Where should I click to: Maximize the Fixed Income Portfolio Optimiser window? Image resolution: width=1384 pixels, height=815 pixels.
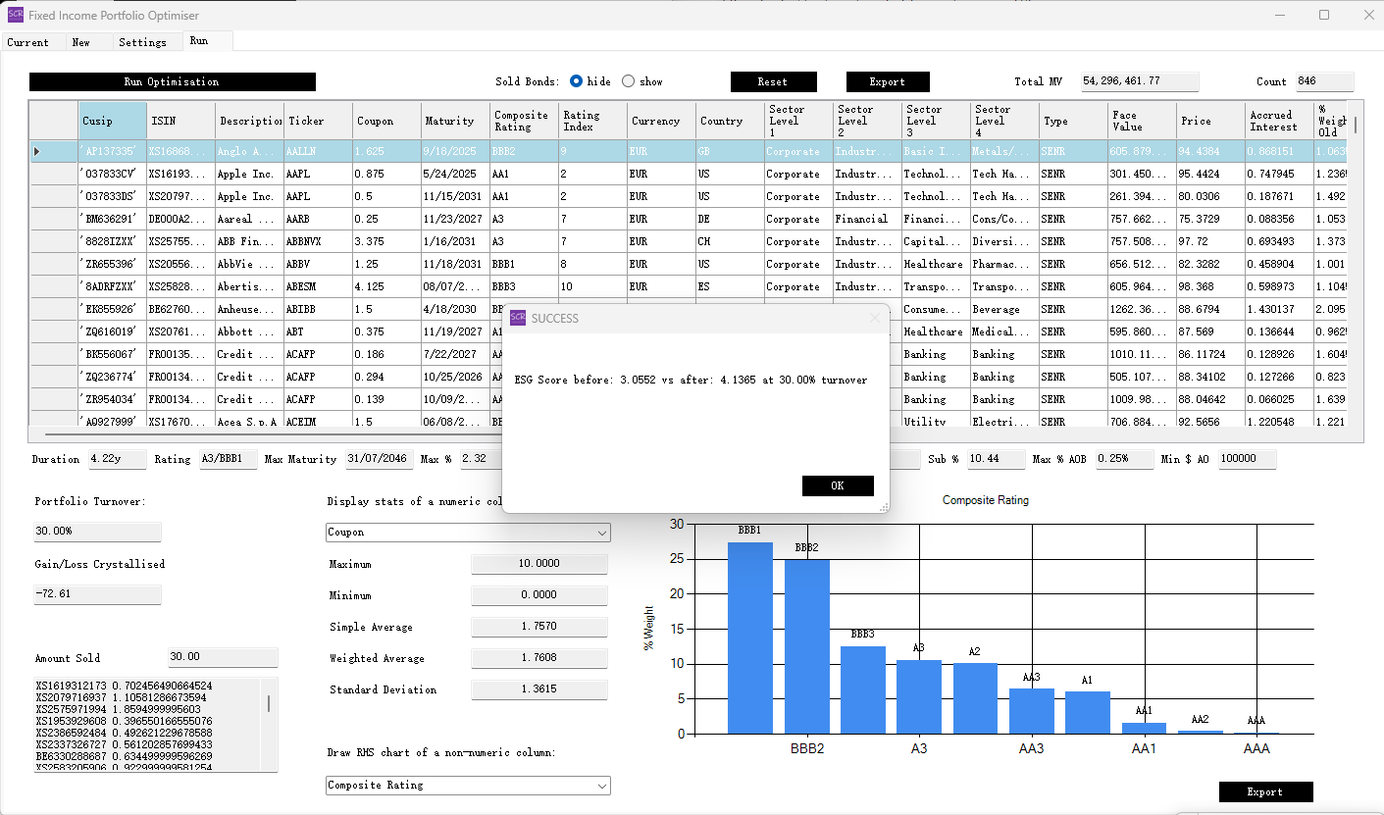tap(1324, 15)
